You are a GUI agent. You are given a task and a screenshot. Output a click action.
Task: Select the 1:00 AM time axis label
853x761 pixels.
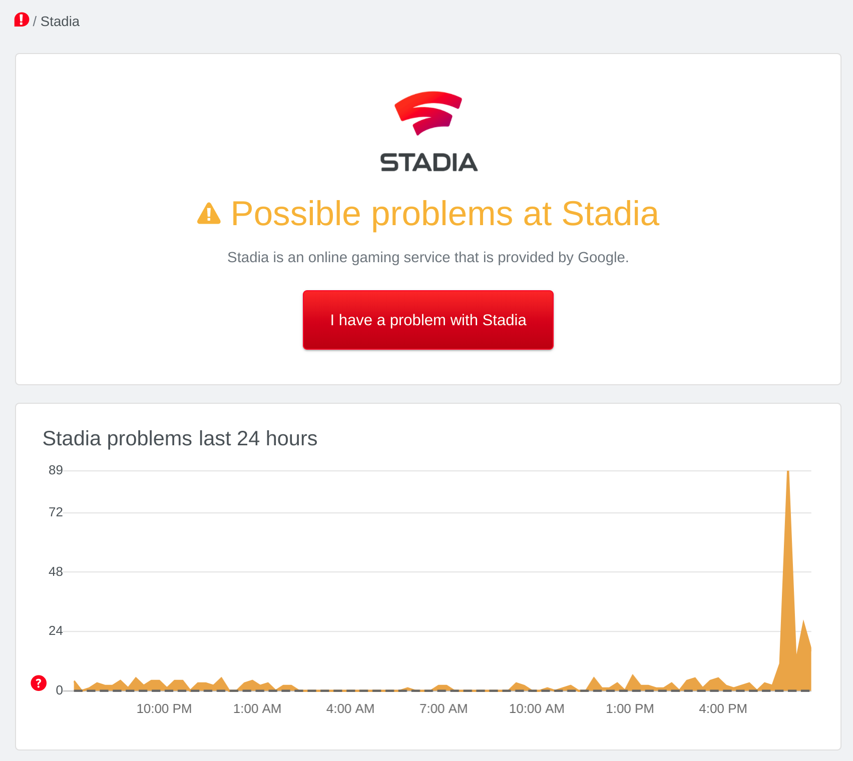tap(257, 708)
